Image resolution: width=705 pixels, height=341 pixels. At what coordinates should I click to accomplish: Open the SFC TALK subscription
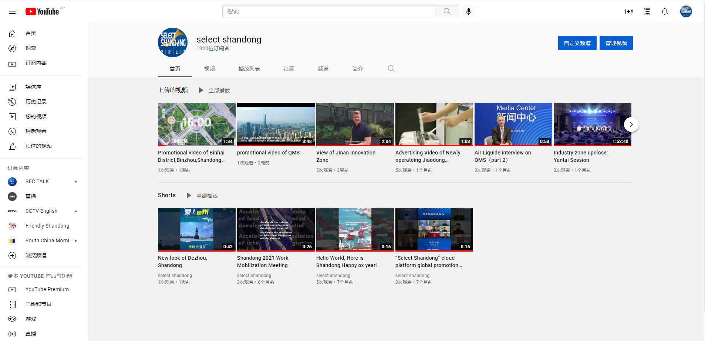41,181
